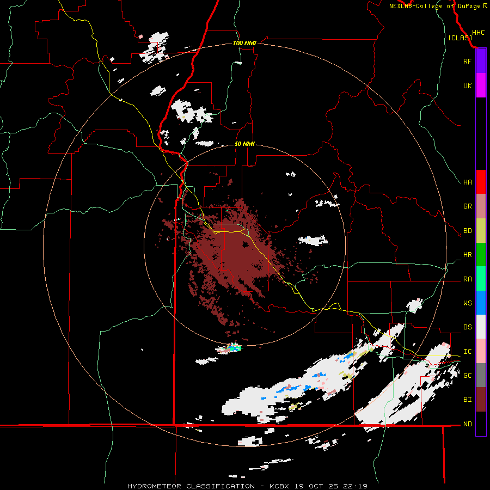Viewport: 490px width, 490px height.
Task: Click the [CLAS] units label
Action: (x=460, y=38)
